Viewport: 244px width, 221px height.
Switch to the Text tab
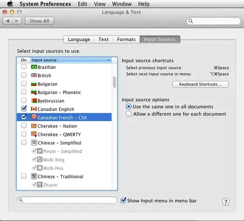(103, 39)
